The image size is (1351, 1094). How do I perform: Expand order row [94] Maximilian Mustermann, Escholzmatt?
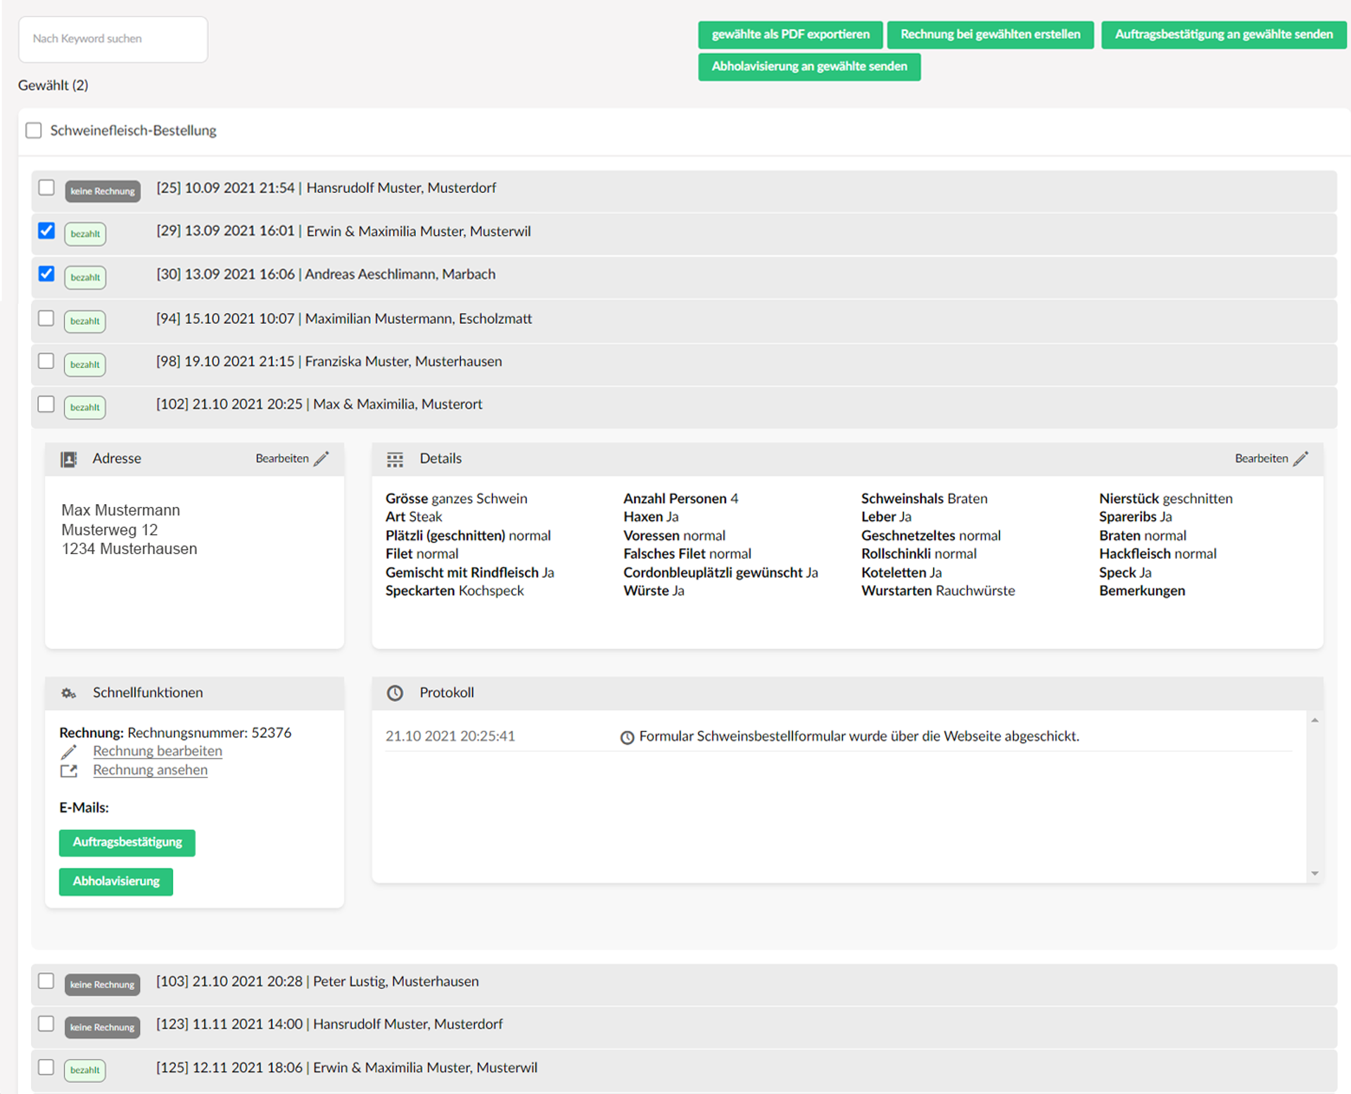click(684, 322)
